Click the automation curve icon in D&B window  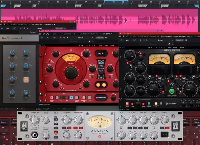click(134, 40)
